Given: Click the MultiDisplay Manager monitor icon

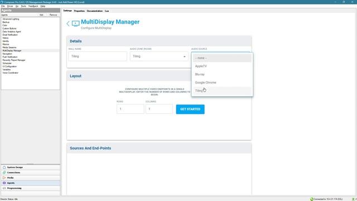Looking at the screenshot, I should click(x=76, y=23).
